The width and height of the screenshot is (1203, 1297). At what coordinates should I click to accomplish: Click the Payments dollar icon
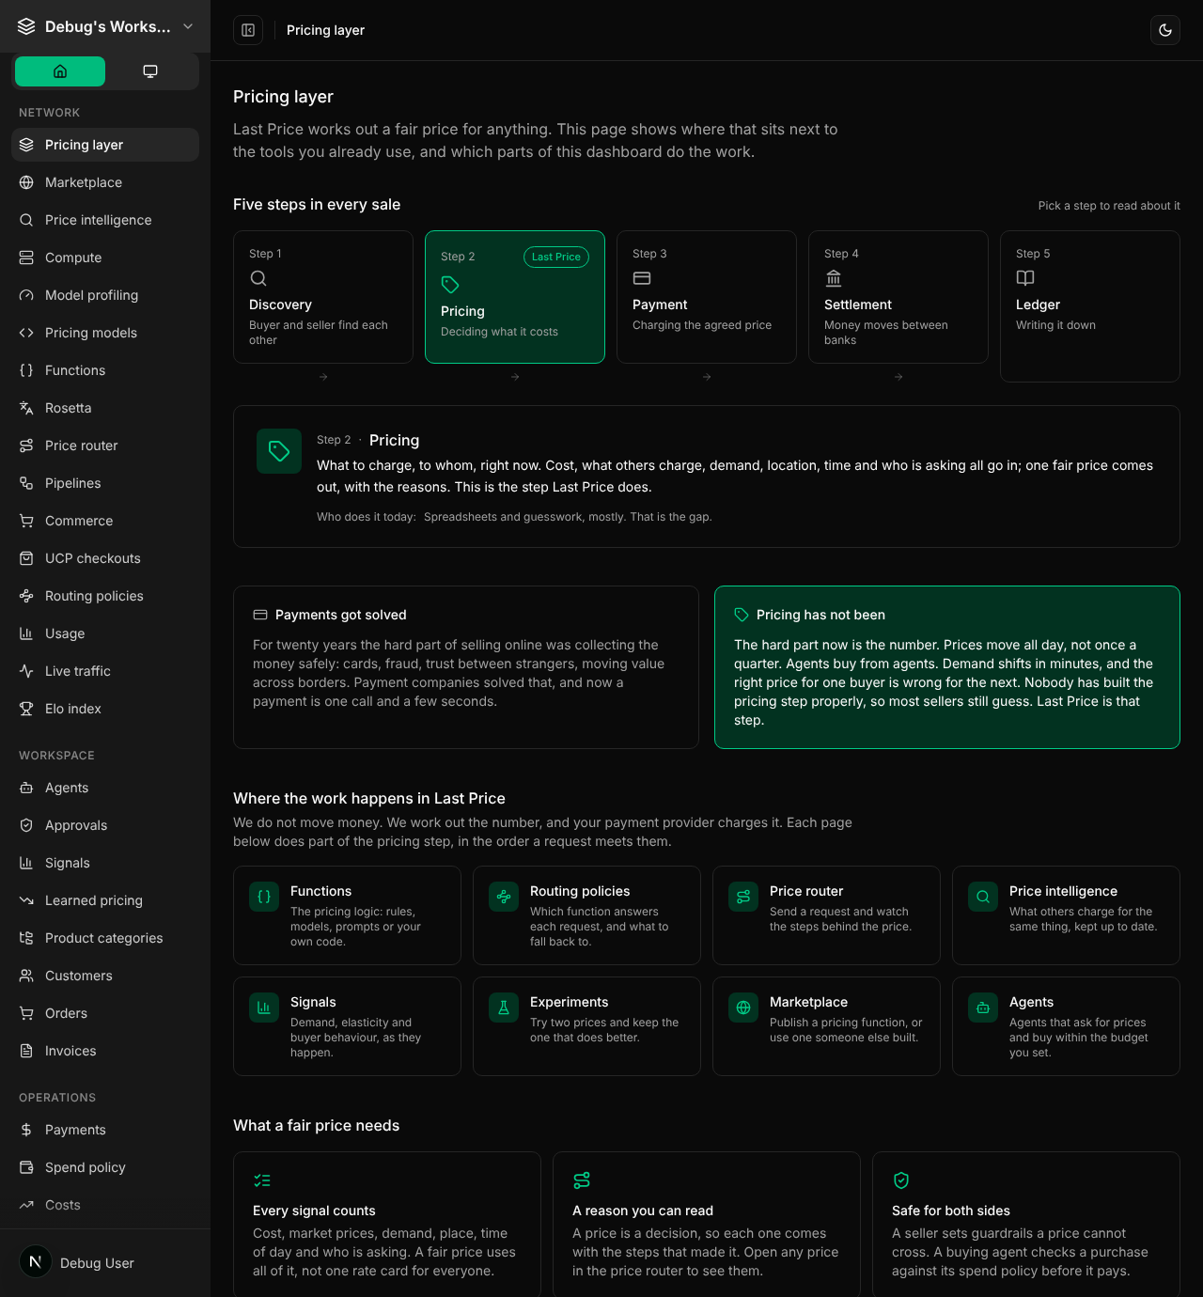pos(26,1130)
